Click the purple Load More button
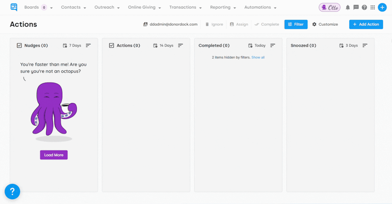This screenshot has height=204, width=392. coord(54,155)
